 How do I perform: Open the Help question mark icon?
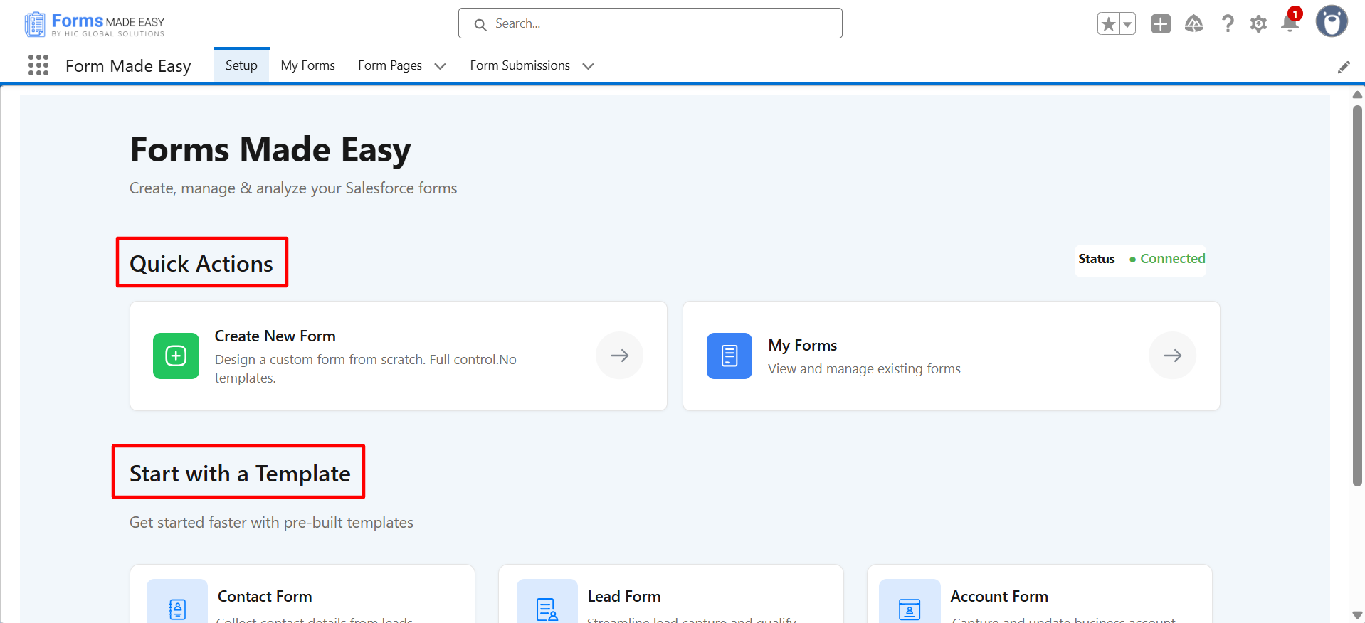(x=1228, y=24)
